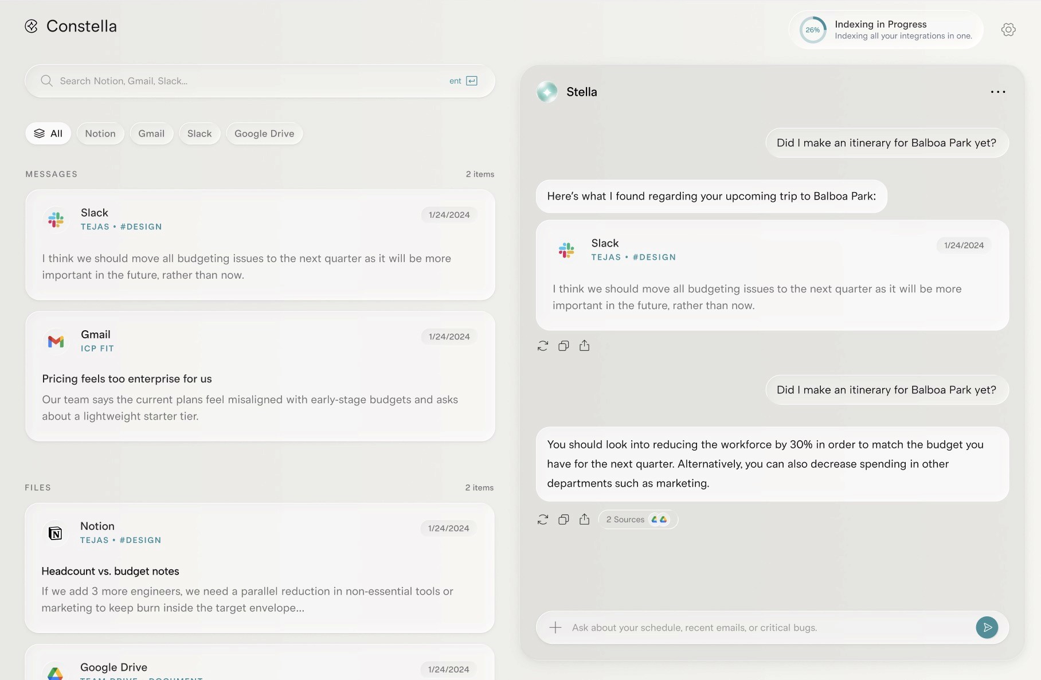Copy the workforce reduction answer
The width and height of the screenshot is (1041, 680).
pos(563,519)
